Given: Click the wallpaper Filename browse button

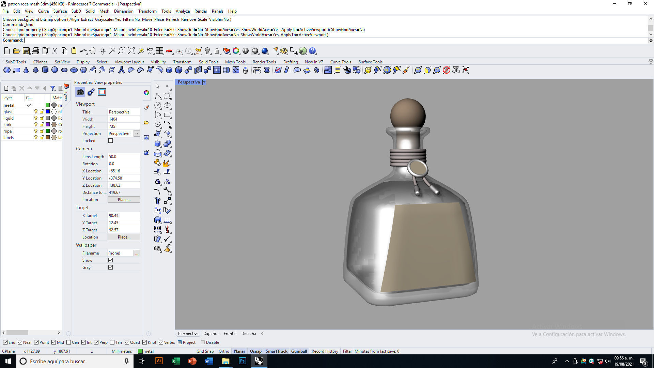Looking at the screenshot, I should (x=137, y=253).
